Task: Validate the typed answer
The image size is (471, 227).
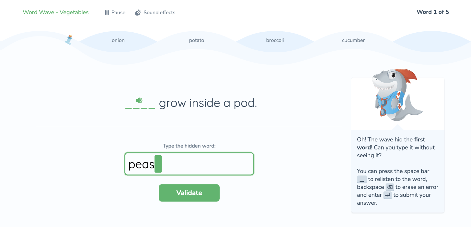Action: (x=189, y=193)
